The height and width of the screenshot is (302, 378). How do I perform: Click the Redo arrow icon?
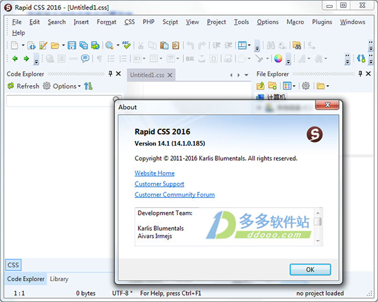202,45
